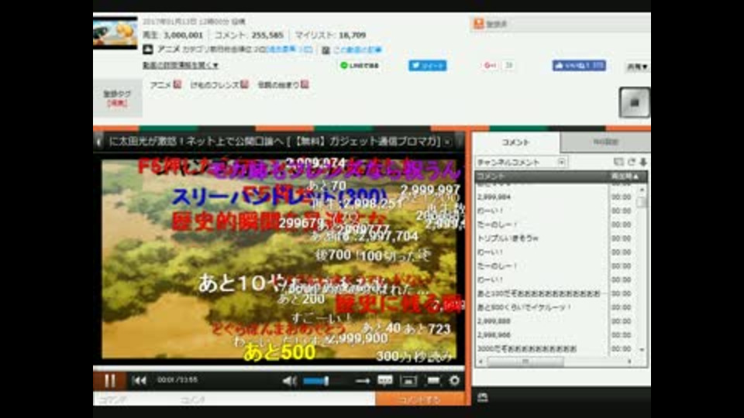Select comment row トリプルいきそうw
This screenshot has height=418, width=744.
tap(542, 238)
